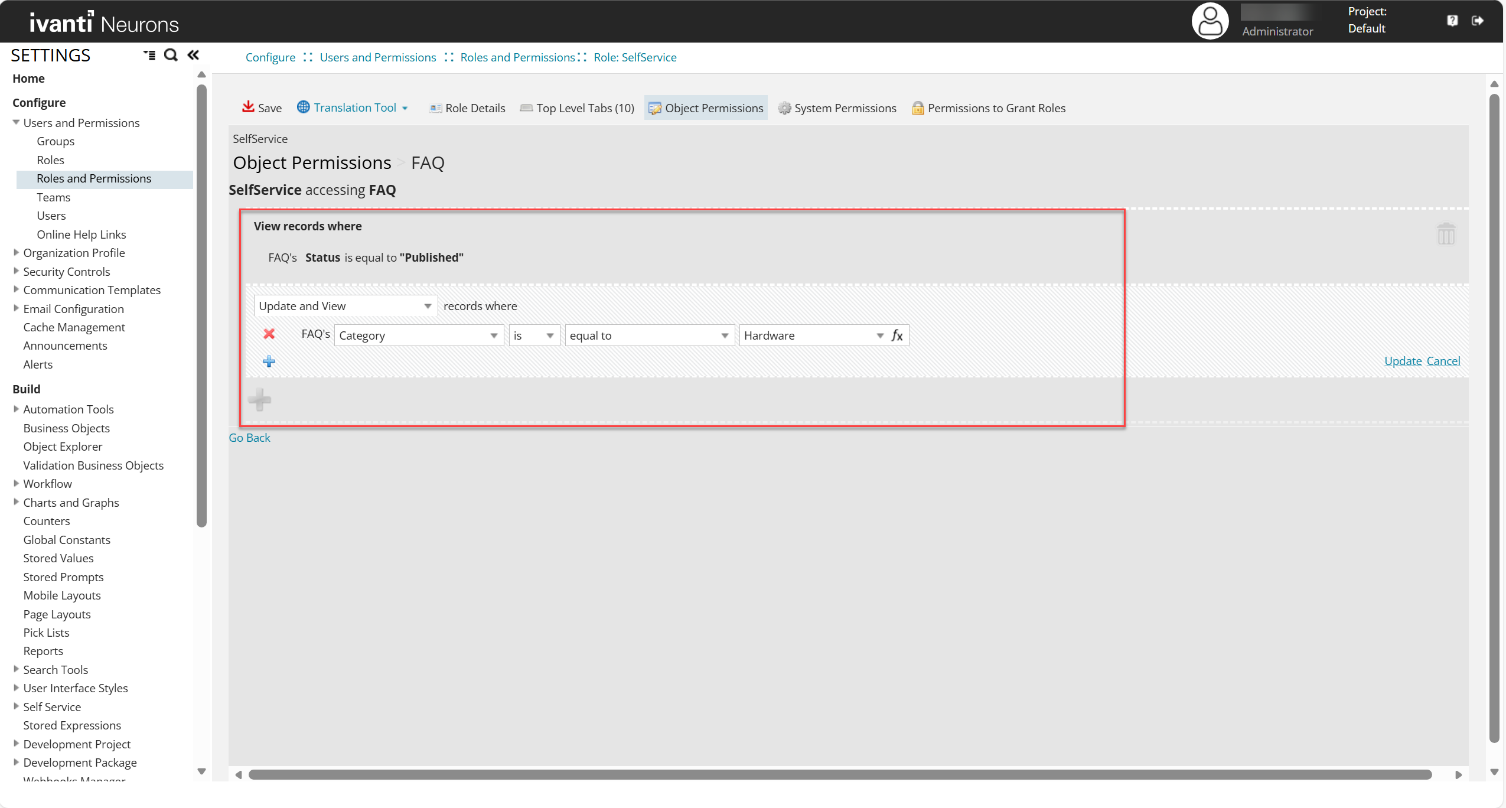Image resolution: width=1506 pixels, height=808 pixels.
Task: Expand the Security Controls tree node
Action: pyautogui.click(x=16, y=271)
